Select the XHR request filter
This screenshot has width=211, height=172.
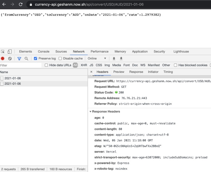click(84, 65)
